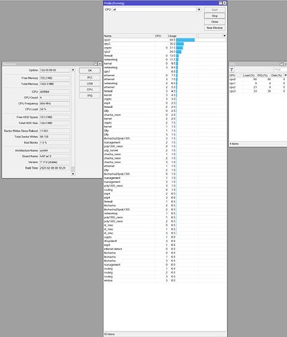This screenshot has width=287, height=337.
Task: Close the Profile window with X icon
Action: tap(224, 3)
